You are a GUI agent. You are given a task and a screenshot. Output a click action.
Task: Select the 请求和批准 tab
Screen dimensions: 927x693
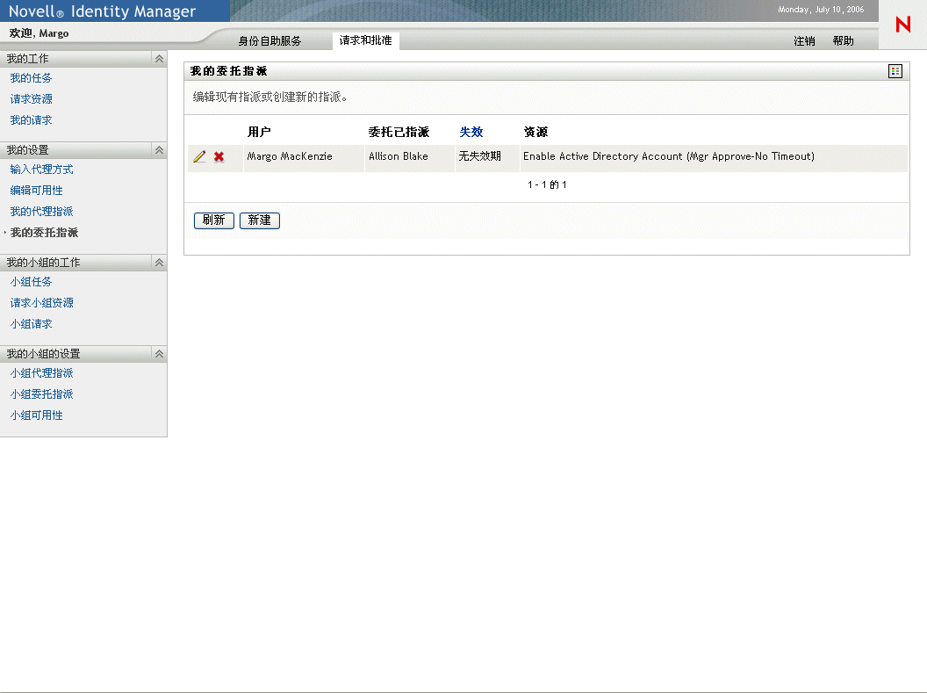tap(365, 40)
